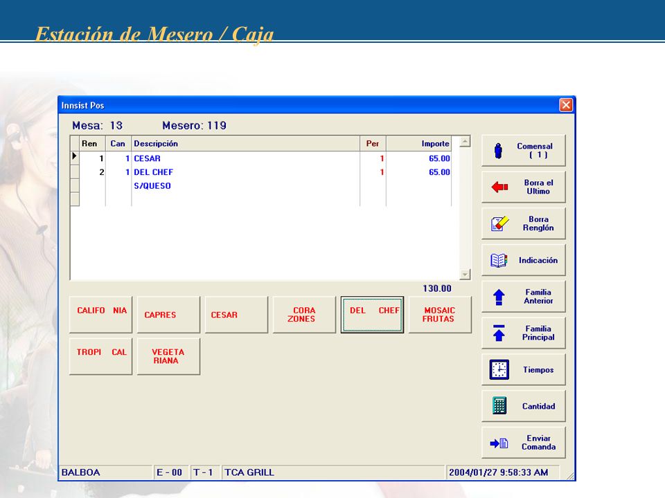Select the DEL CHEF product button
Image resolution: width=665 pixels, height=498 pixels.
[372, 315]
